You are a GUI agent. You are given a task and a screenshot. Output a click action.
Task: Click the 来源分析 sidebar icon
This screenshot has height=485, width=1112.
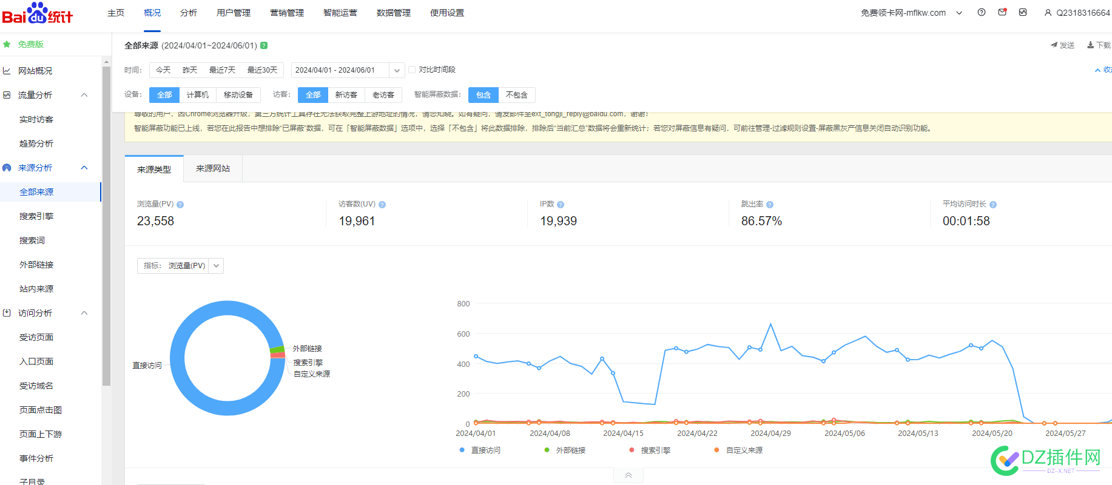pos(7,168)
